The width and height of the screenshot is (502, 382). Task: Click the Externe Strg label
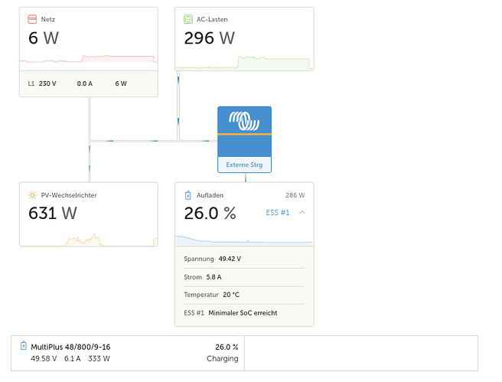point(245,165)
